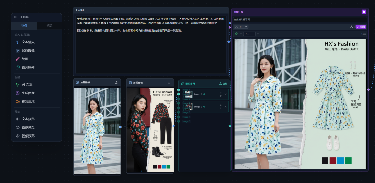Click the HX's Fashion collage image preview
The height and width of the screenshot is (183, 375).
tap(150, 130)
